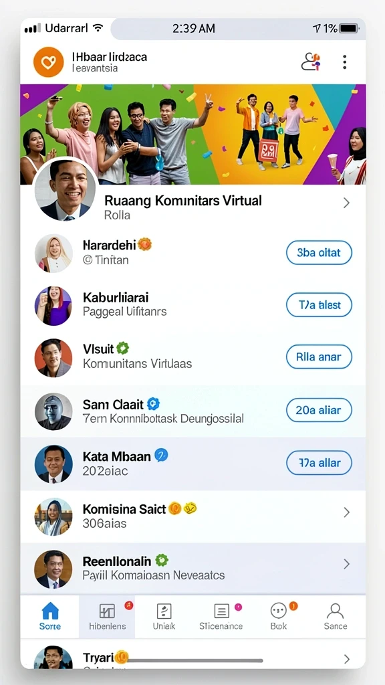
Task: Click the 'Rlla anar' button beside Vlsuit
Action: click(x=319, y=357)
